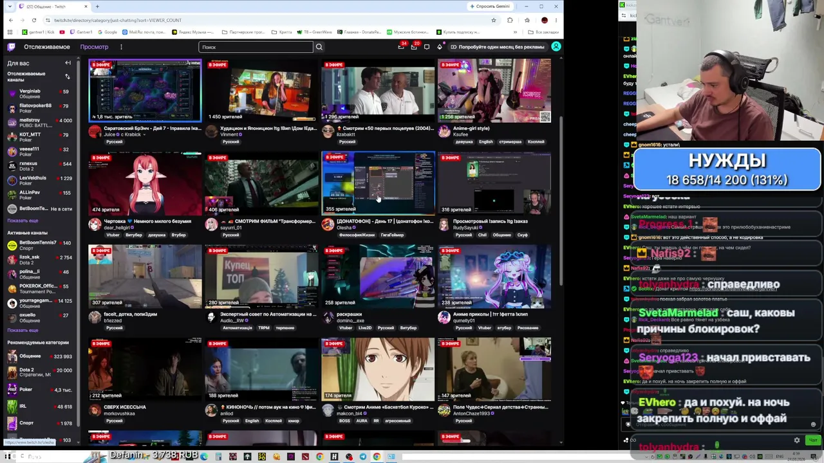This screenshot has height=463, width=824.
Task: Open the Google bookmark
Action: (107, 32)
